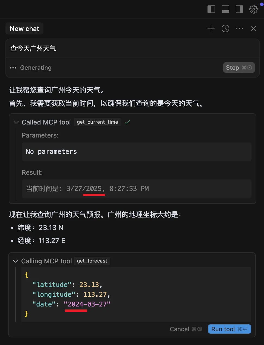Toggle the right sidebar layout
Screen dimensions: 264x345
point(239,9)
